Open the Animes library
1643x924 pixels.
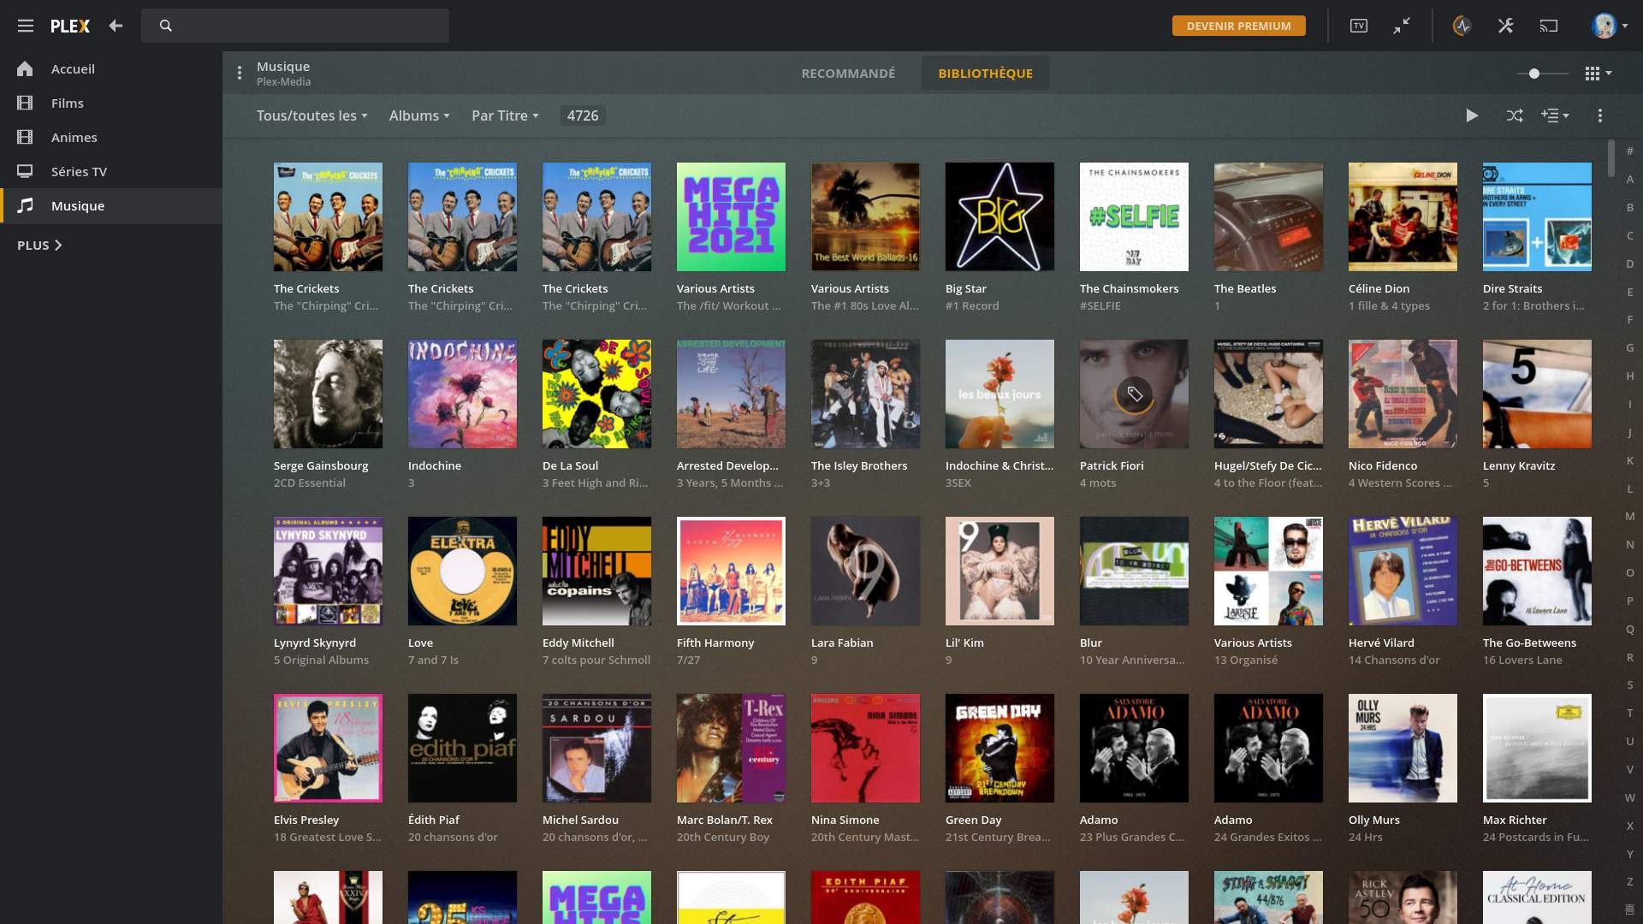coord(111,137)
